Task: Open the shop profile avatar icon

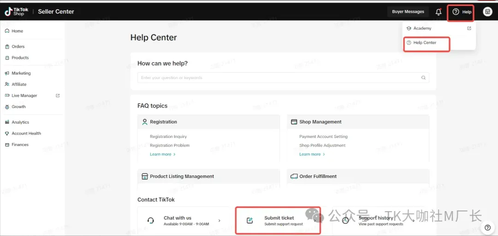Action: point(487,12)
